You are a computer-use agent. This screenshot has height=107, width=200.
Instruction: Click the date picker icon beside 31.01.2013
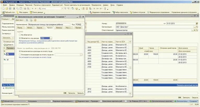[197, 23]
